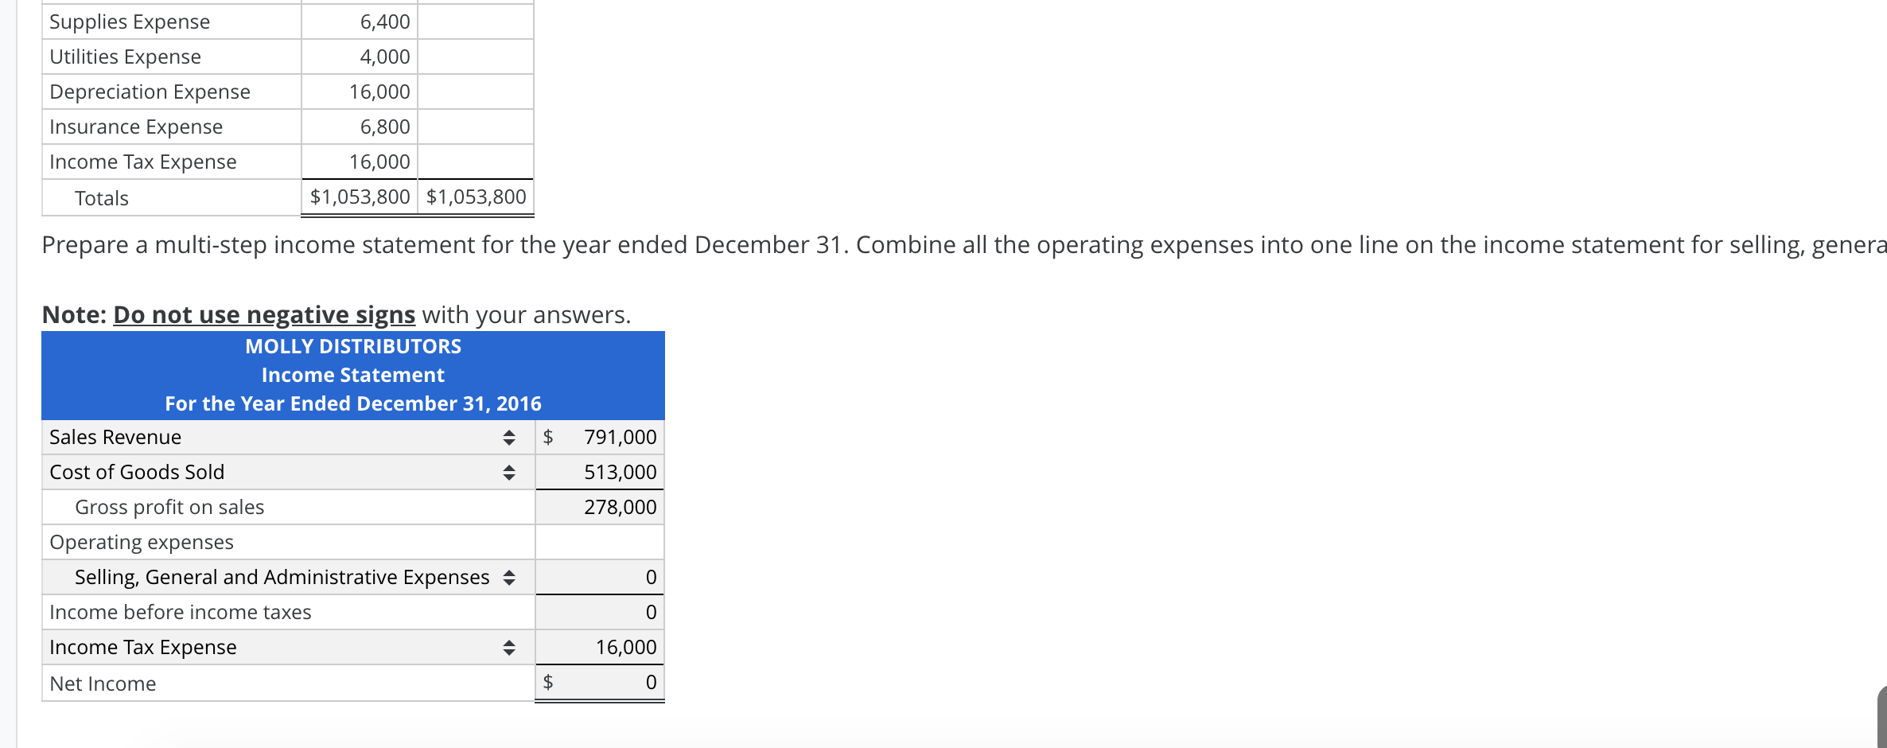The image size is (1887, 748).
Task: Click the MOLLY DISTRIBUTORS header title
Action: coord(352,347)
